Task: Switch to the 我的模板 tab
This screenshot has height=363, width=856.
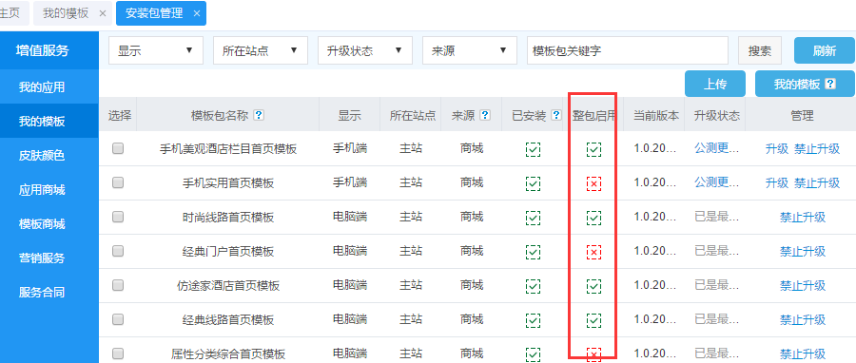Action: click(66, 13)
